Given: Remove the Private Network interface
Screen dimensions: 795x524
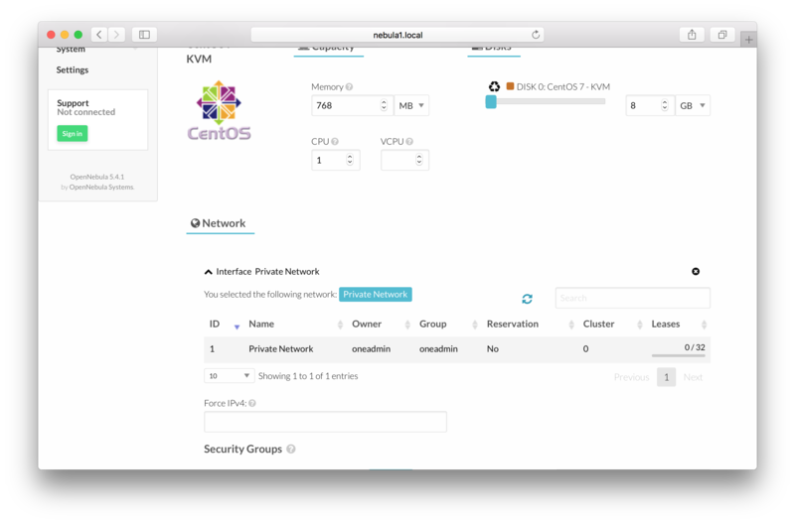Looking at the screenshot, I should coord(696,271).
